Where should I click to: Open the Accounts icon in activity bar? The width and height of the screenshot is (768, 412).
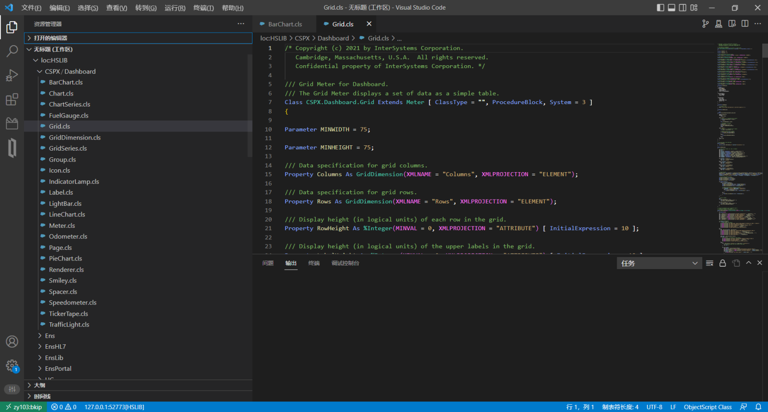coord(12,341)
